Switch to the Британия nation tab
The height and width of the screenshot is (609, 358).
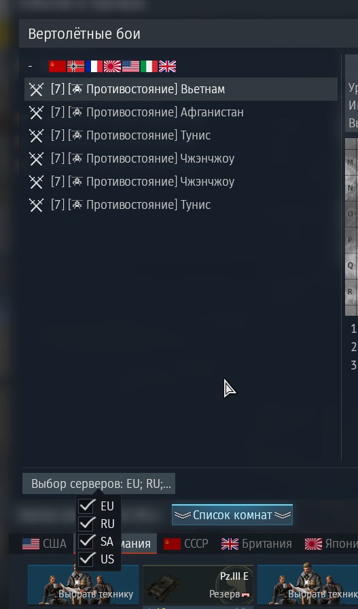[256, 544]
